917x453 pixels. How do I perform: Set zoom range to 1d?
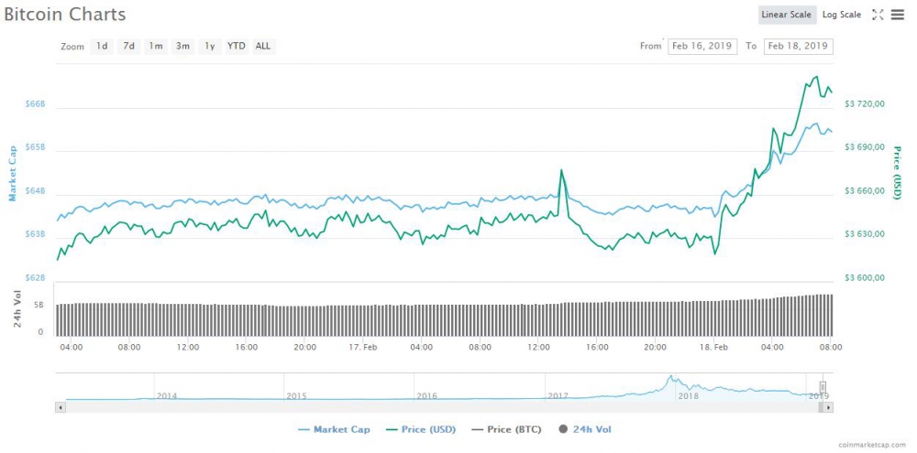(x=102, y=46)
